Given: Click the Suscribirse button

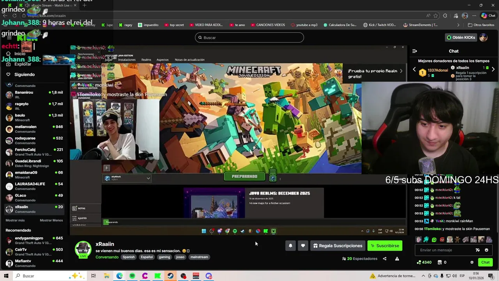Looking at the screenshot, I should tap(385, 246).
